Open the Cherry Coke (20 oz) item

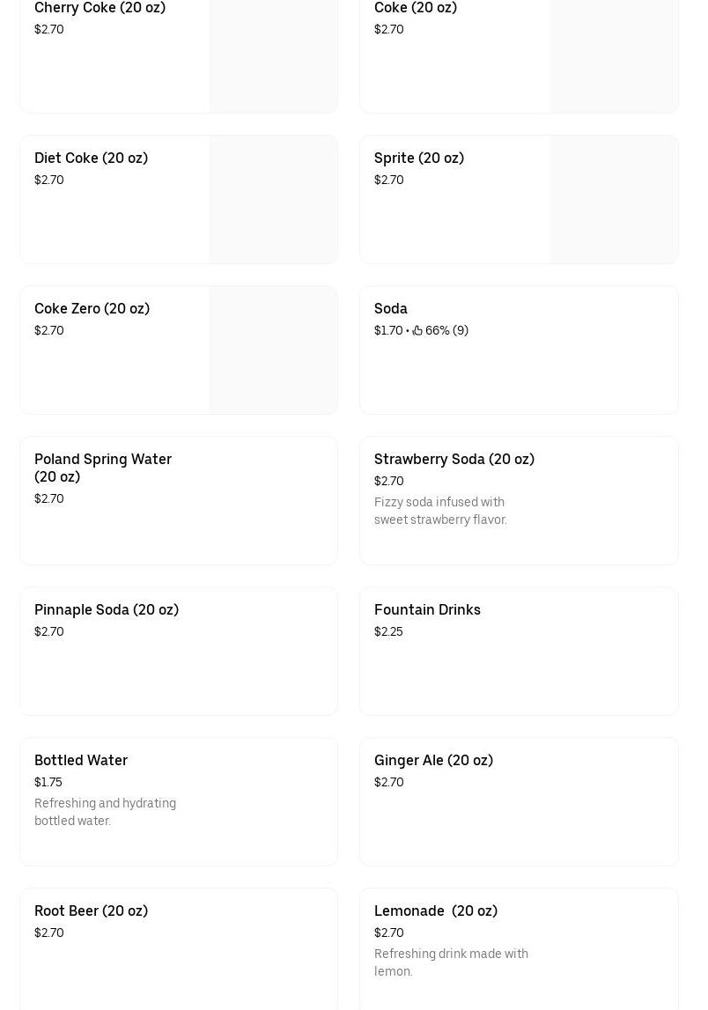point(100,8)
